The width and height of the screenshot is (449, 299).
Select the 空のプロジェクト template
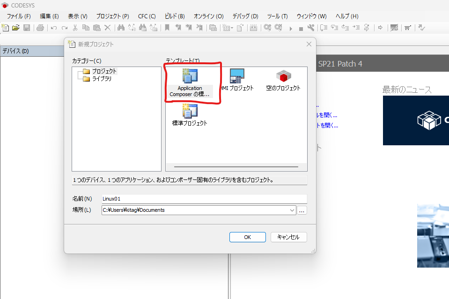tap(283, 81)
